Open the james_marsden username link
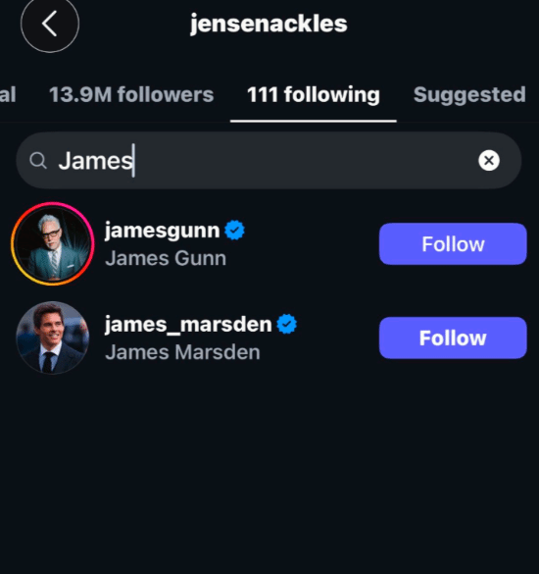 188,325
